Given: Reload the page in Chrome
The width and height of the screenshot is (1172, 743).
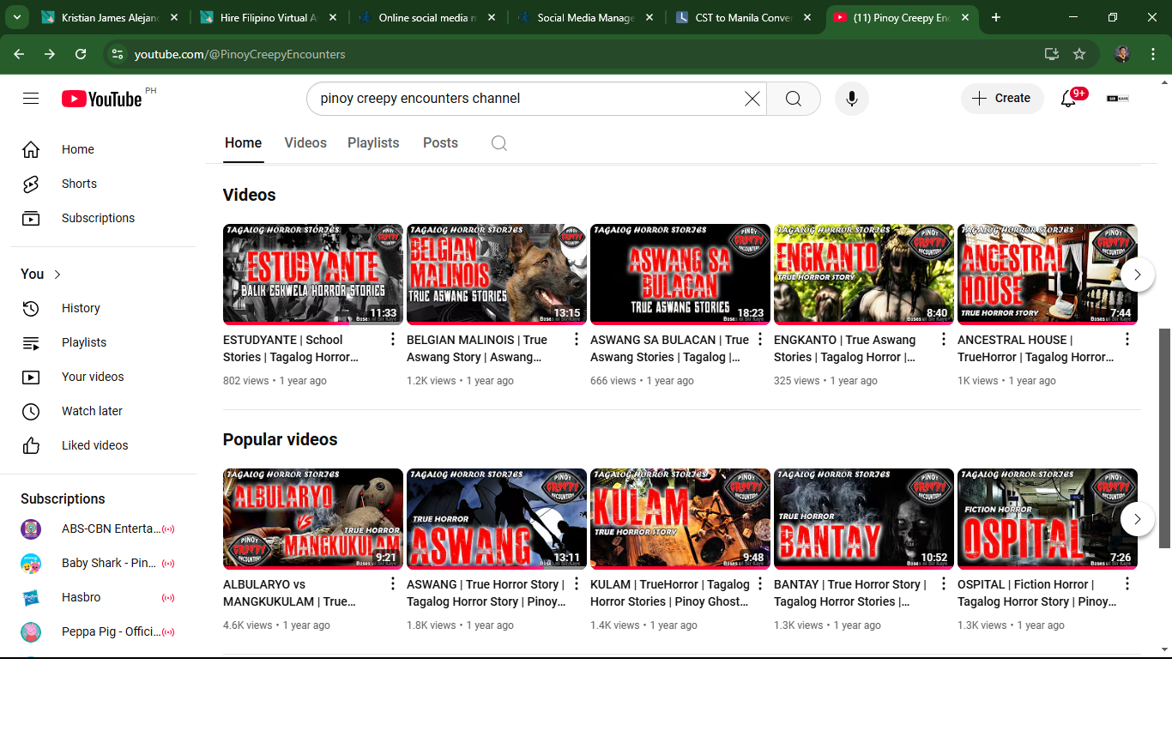Looking at the screenshot, I should [x=81, y=54].
